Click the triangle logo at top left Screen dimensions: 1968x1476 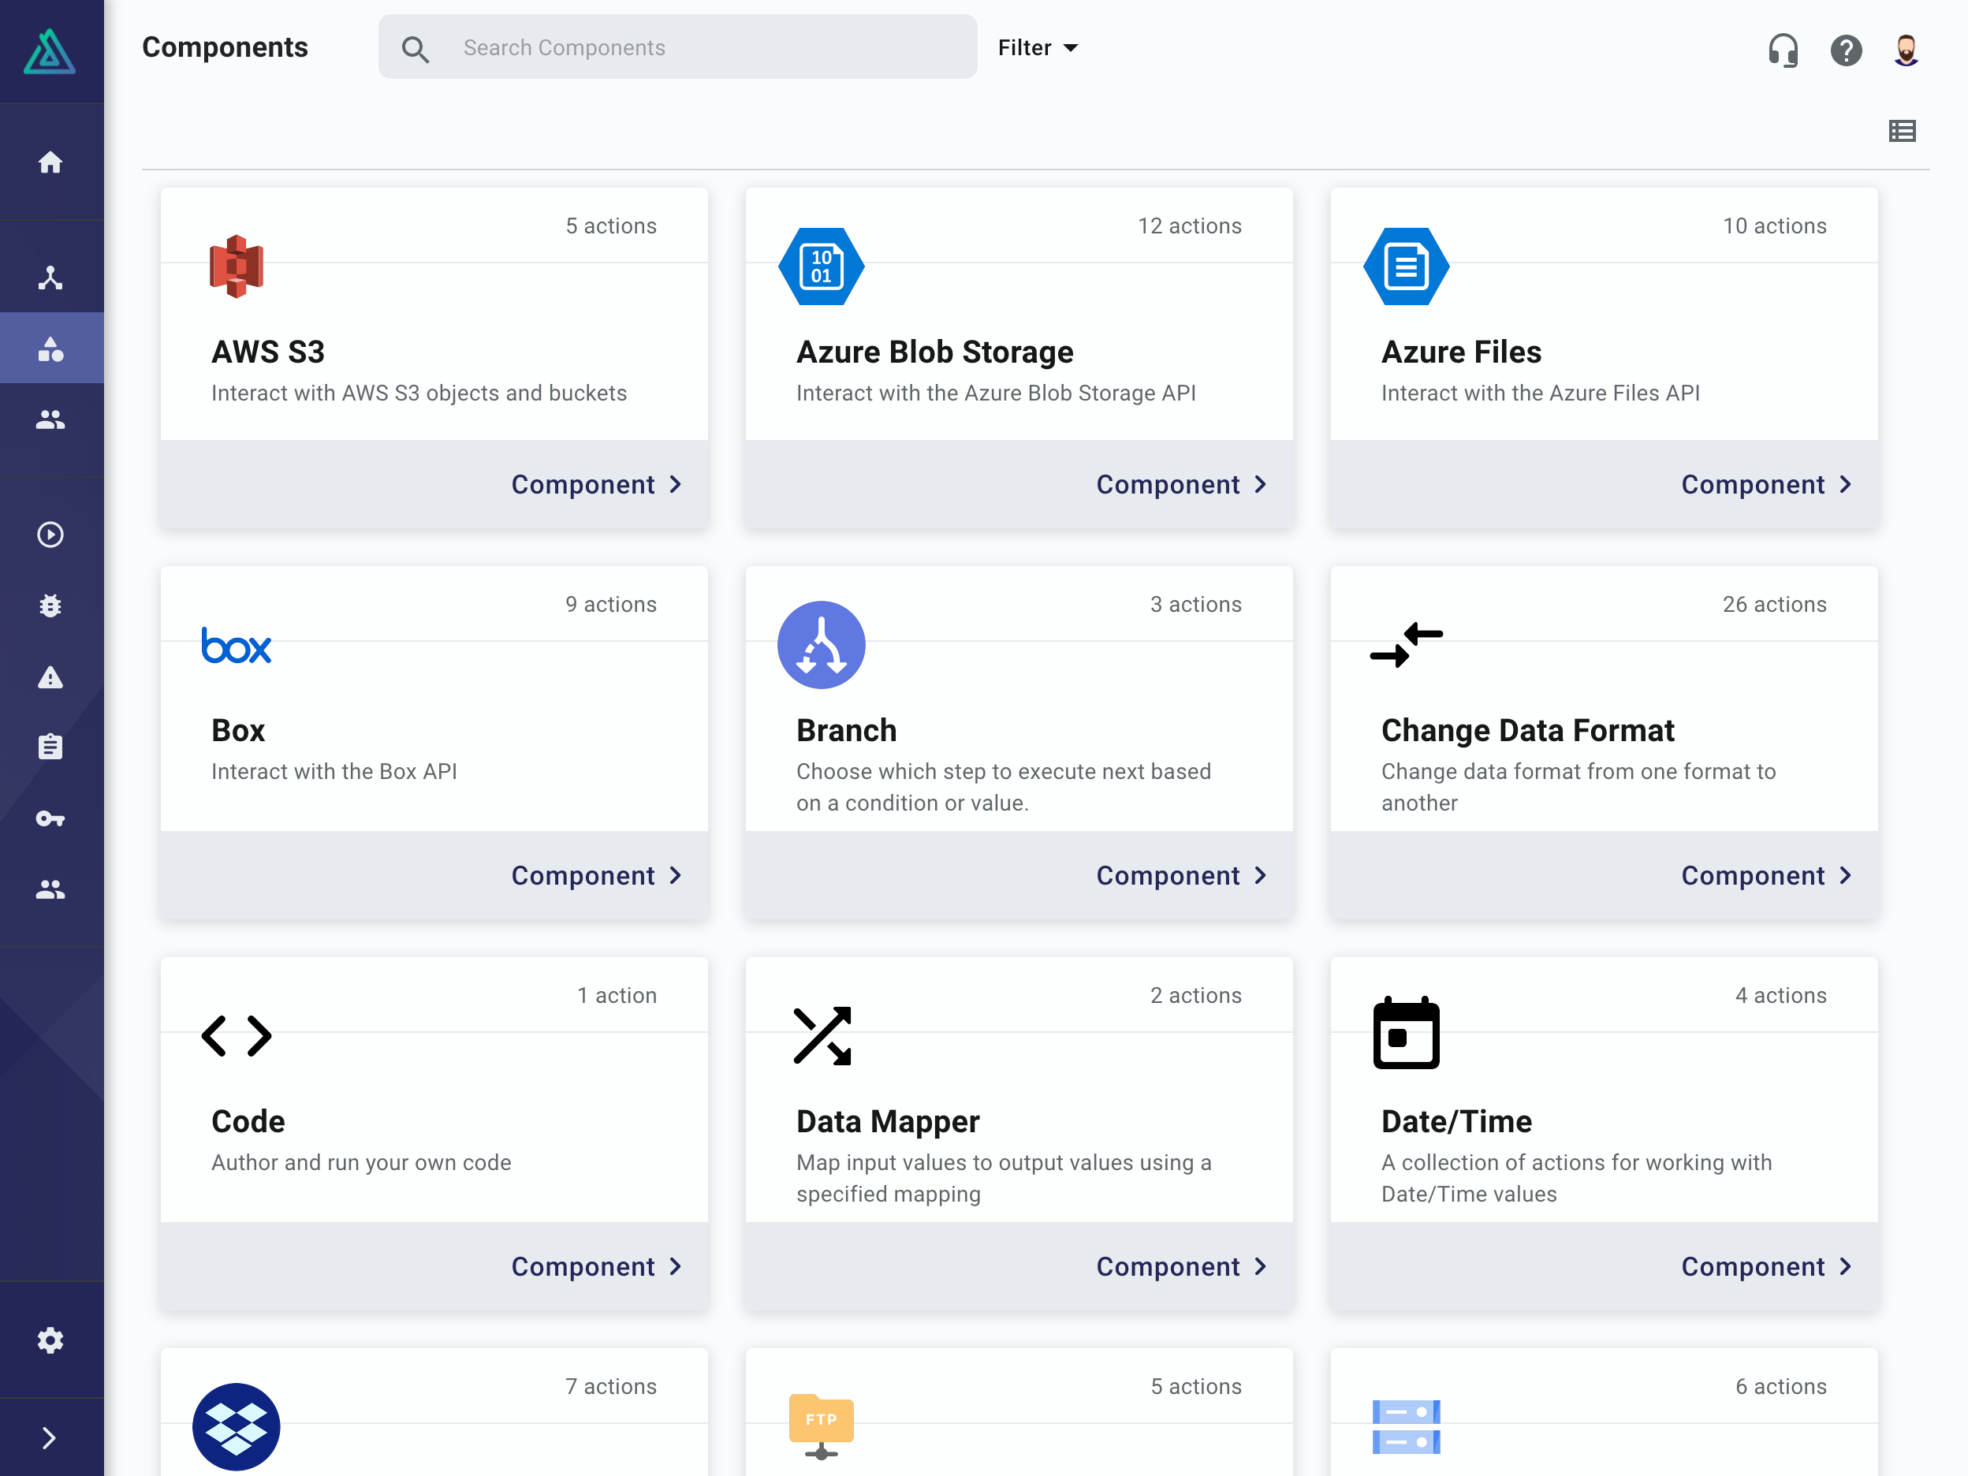point(50,50)
